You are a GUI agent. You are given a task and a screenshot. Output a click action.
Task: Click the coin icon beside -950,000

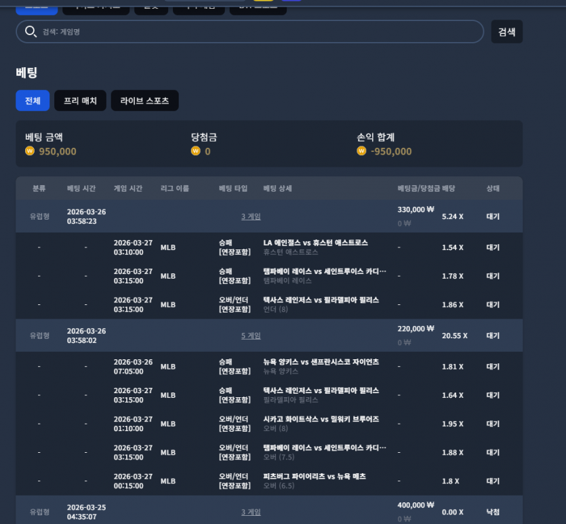tap(361, 151)
